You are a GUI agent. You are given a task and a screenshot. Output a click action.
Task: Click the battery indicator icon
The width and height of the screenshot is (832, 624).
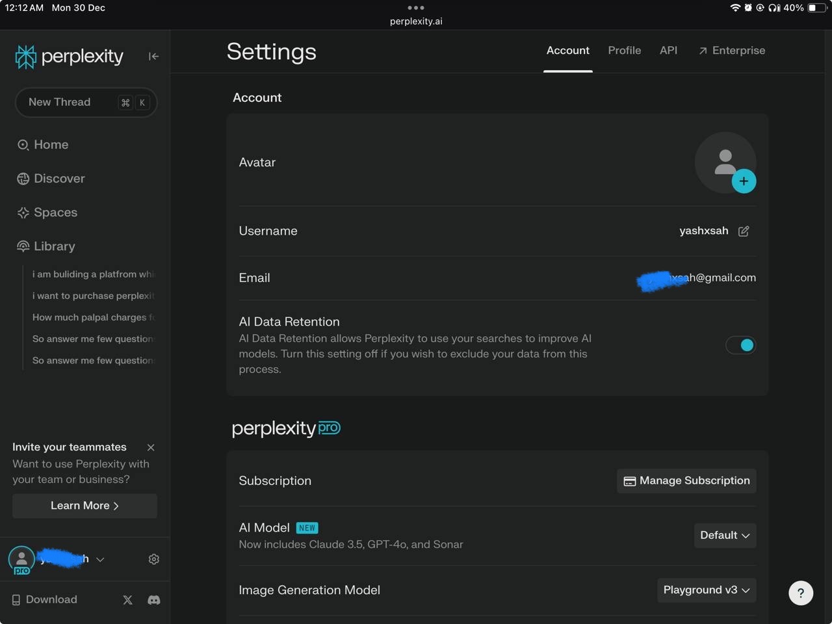click(816, 8)
